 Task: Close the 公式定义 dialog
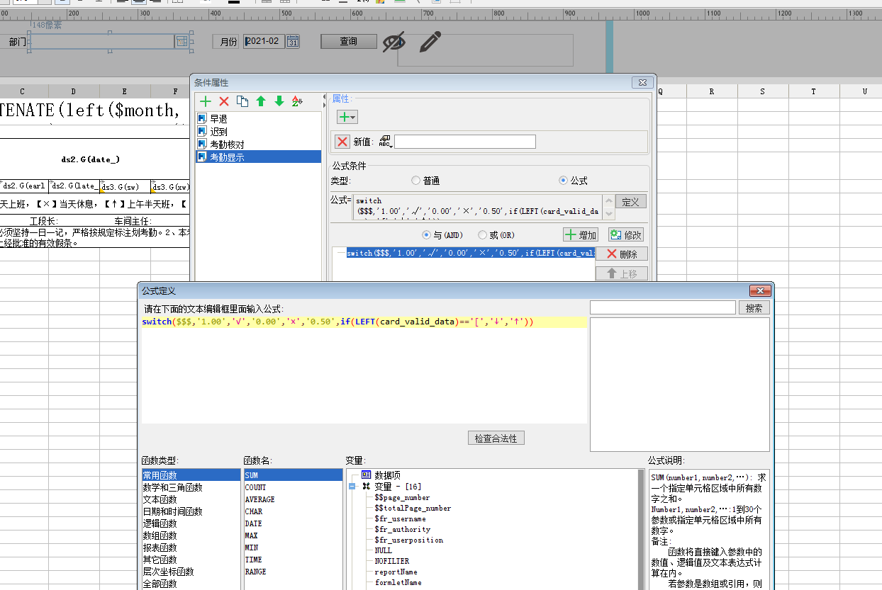pos(759,291)
